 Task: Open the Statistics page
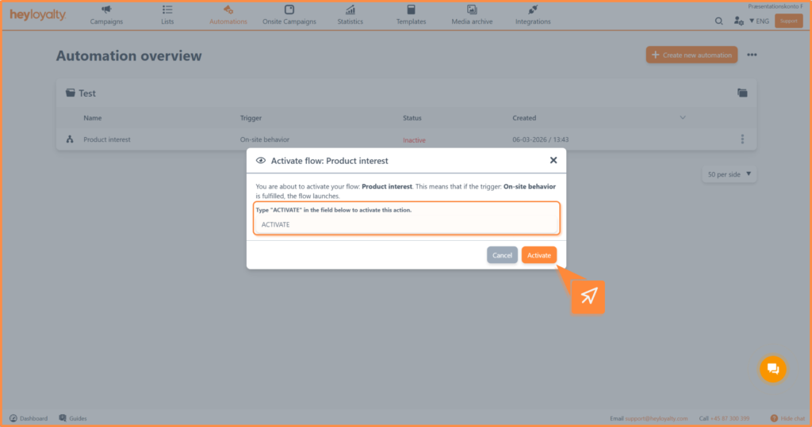pos(350,15)
